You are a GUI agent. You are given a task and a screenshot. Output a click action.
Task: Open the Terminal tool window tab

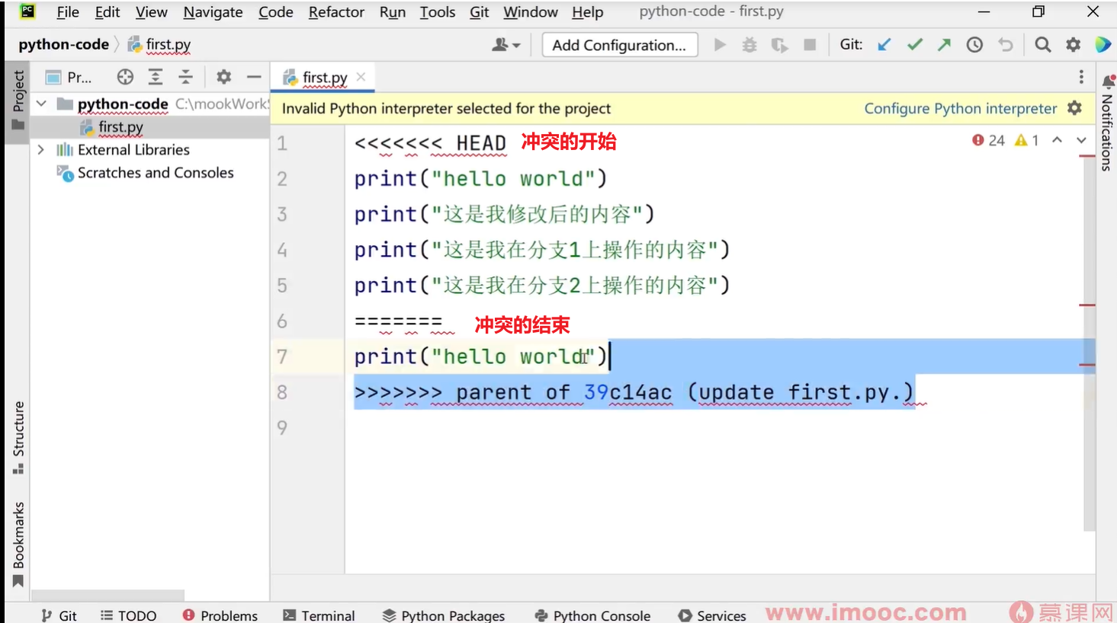(x=319, y=615)
